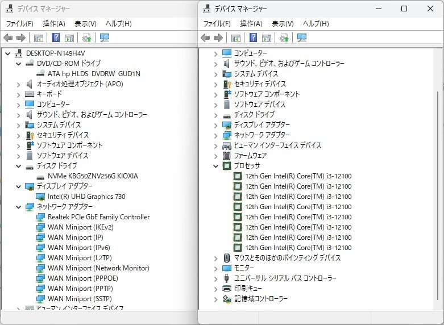Select ATA hp HLDS DVDRW GUD1N device
The image size is (444, 325).
tap(94, 74)
